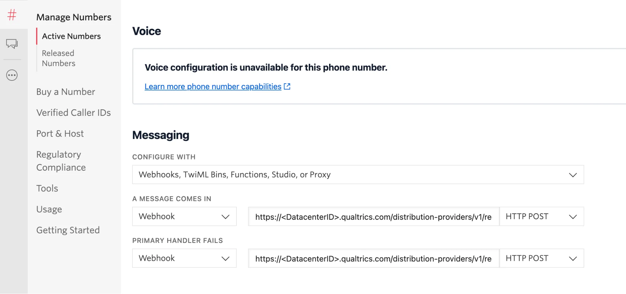Click the Phone Numbers hashtag icon
The image size is (626, 294).
[x=12, y=15]
